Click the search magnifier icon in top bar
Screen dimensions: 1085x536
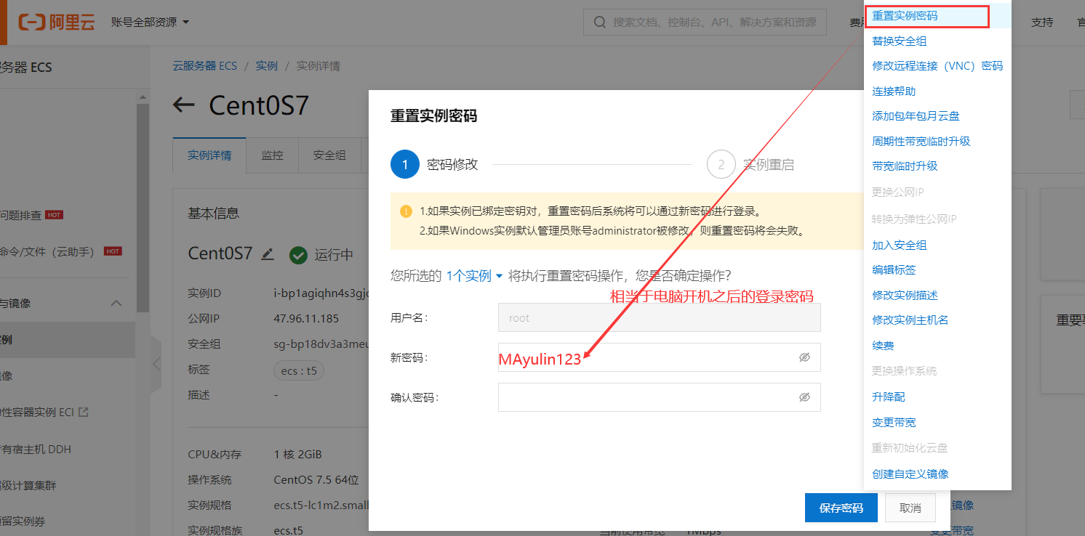pos(600,23)
